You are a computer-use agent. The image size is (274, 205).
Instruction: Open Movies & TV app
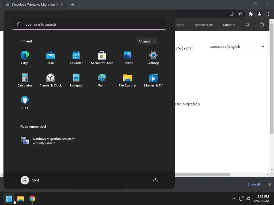pyautogui.click(x=153, y=80)
